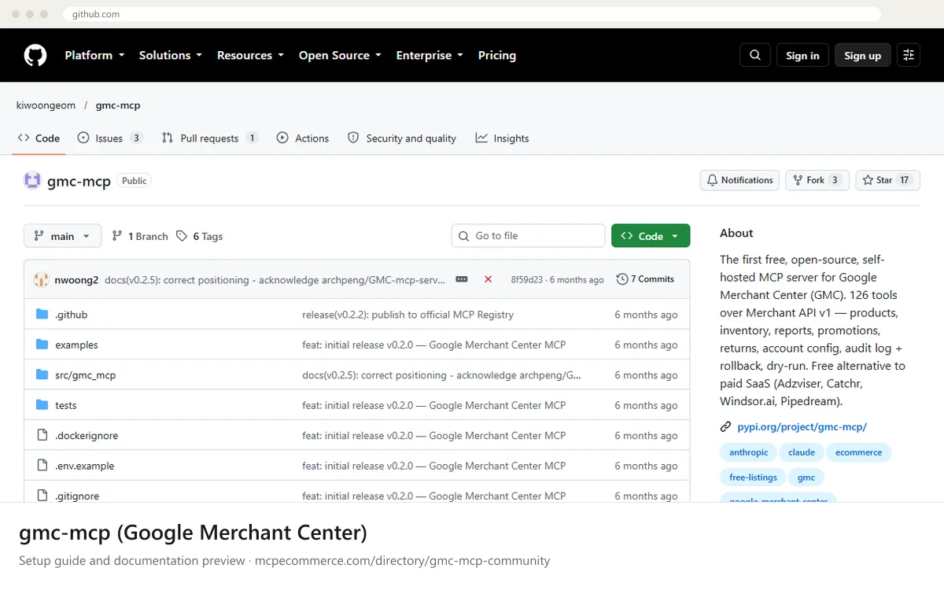
Task: Switch to the Pull requests tab
Action: coord(210,138)
